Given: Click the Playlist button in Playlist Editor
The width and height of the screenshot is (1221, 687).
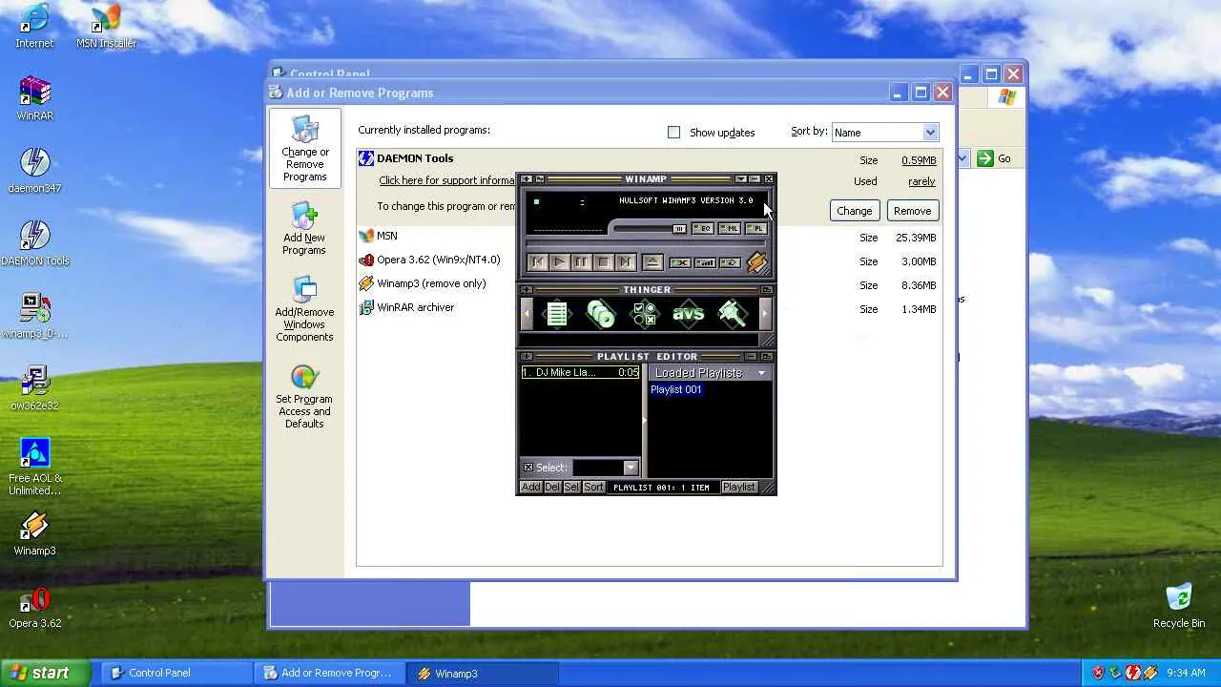Looking at the screenshot, I should click(x=739, y=488).
